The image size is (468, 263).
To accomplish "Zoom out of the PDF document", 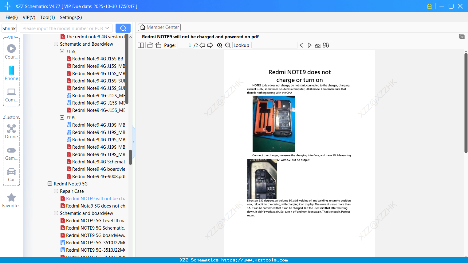I will [228, 45].
